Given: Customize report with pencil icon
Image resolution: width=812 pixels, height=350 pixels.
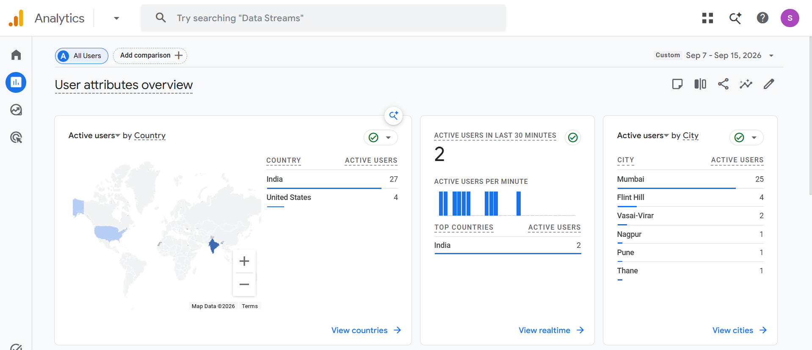Looking at the screenshot, I should click(769, 84).
